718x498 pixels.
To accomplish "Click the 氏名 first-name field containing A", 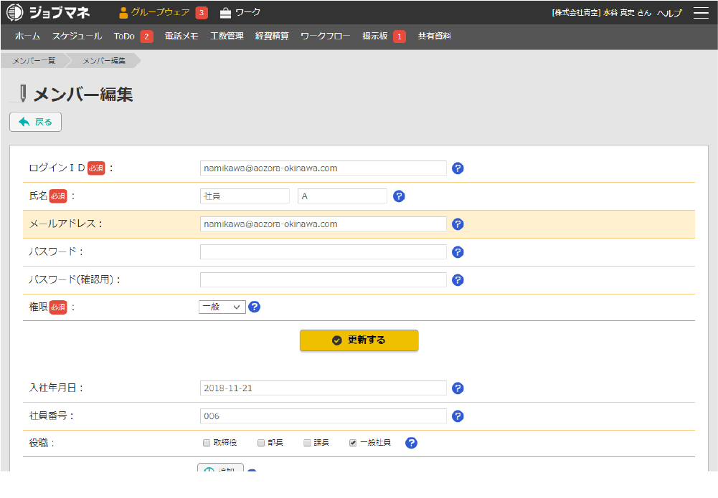I will [x=343, y=196].
